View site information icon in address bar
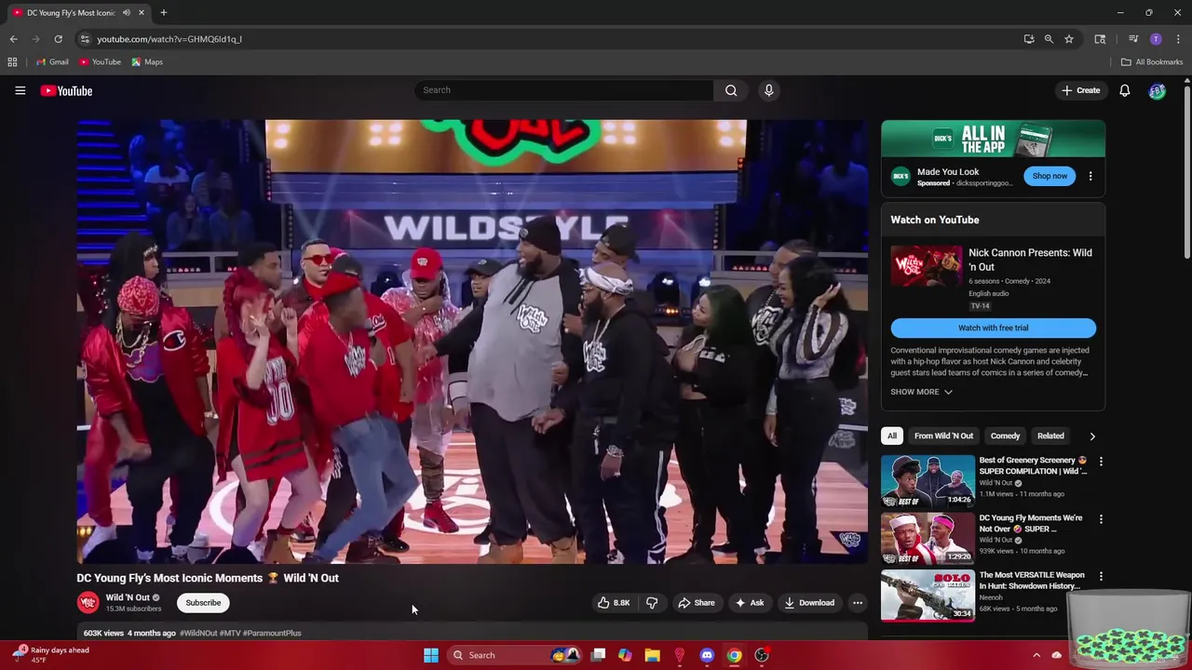The height and width of the screenshot is (670, 1192). (84, 39)
